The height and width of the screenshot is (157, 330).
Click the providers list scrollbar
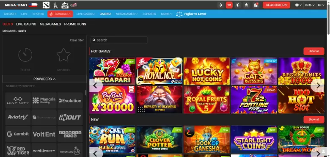[85, 93]
